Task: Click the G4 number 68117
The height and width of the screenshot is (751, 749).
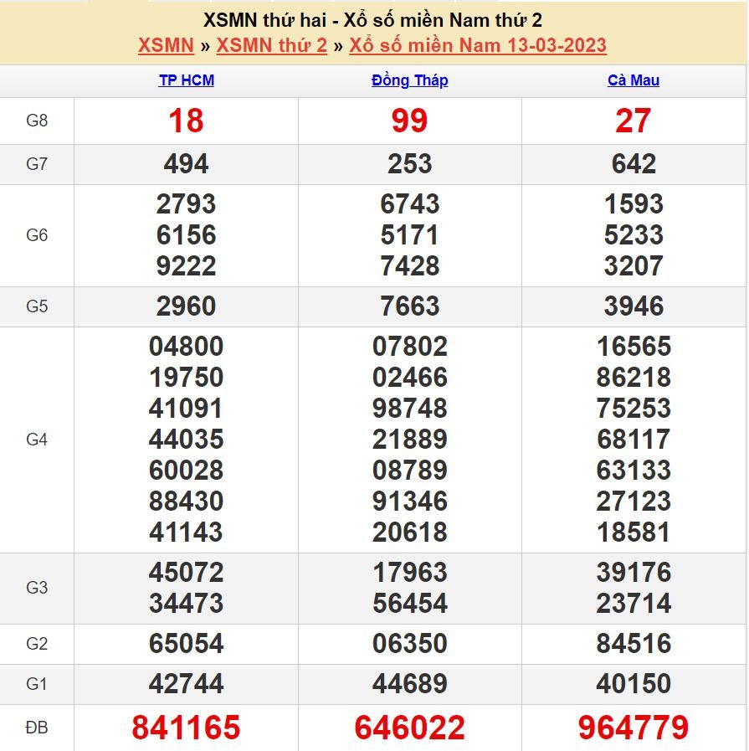Action: click(x=634, y=440)
